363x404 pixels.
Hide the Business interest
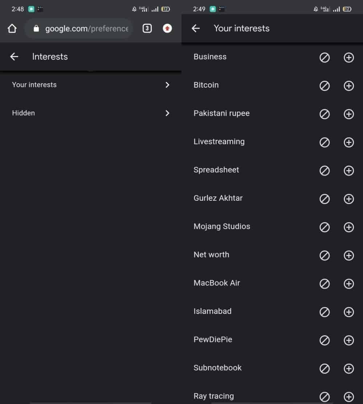tap(325, 57)
